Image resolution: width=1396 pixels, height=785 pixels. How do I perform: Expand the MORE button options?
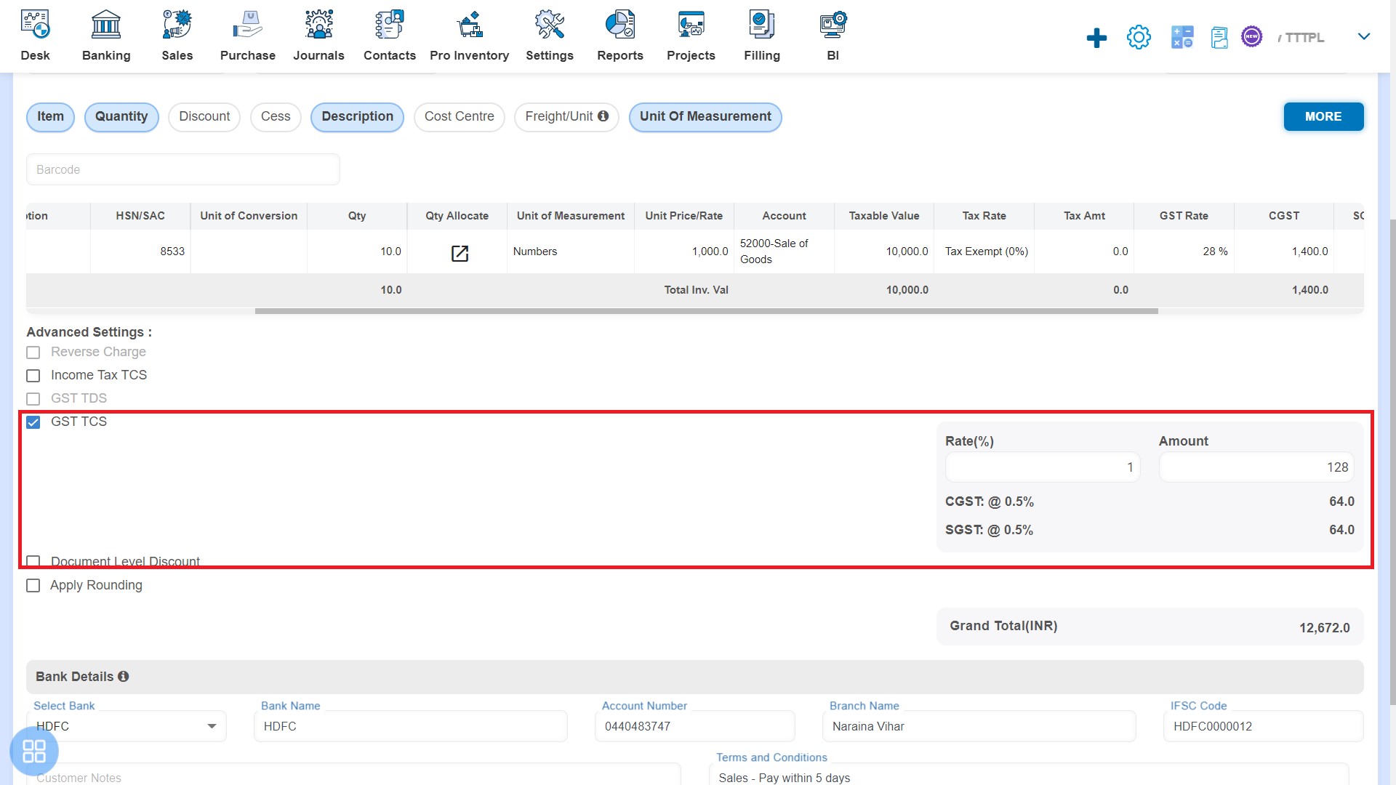point(1323,117)
